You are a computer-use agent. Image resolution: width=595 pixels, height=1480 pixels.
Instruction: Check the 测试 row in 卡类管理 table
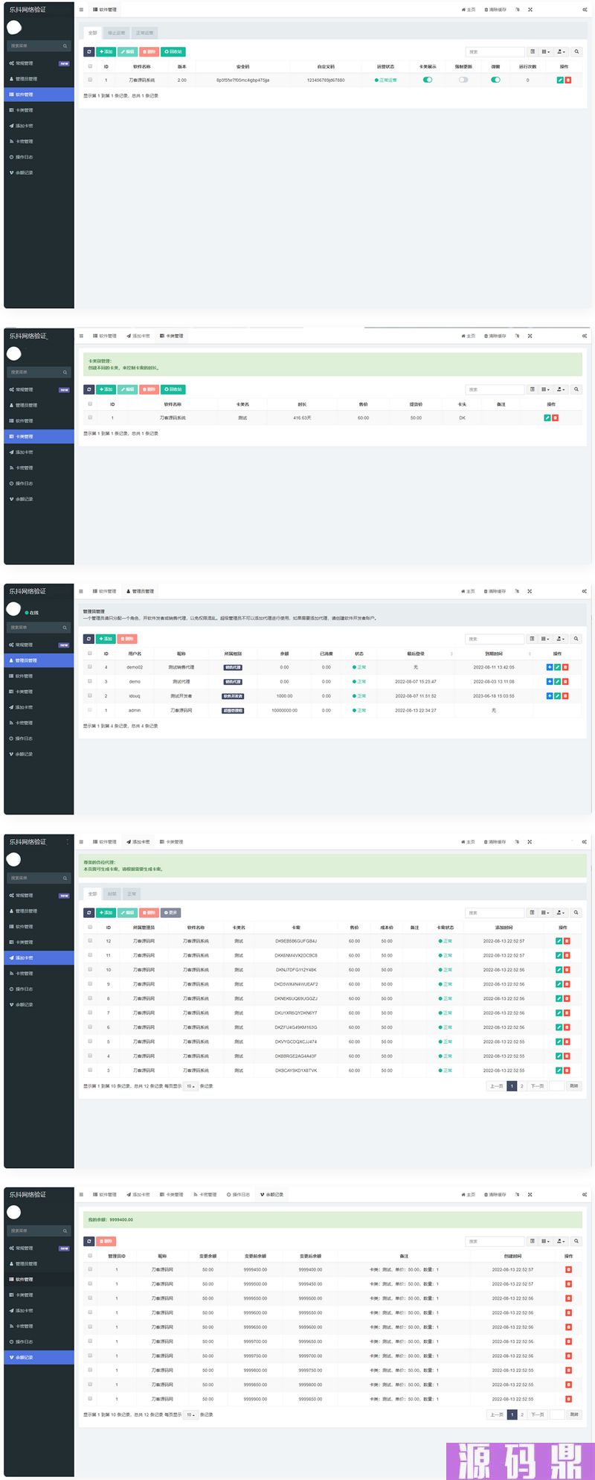[x=90, y=417]
